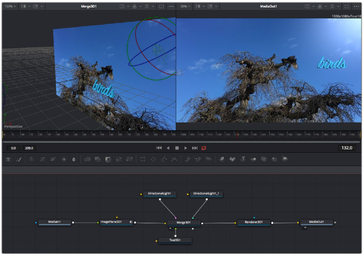Select the Renderer3D1 node

253,222
